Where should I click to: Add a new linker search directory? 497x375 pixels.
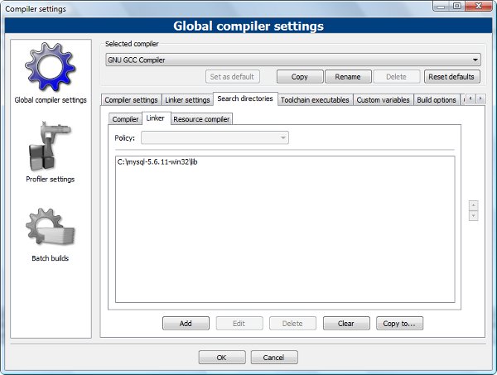(186, 324)
